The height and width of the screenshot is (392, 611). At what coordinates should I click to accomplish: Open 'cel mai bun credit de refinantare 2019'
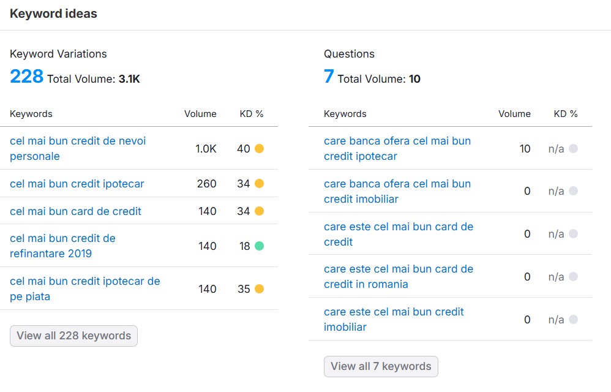[62, 246]
